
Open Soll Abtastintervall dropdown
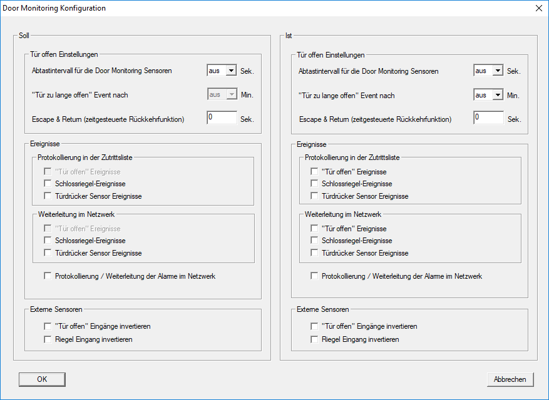[x=230, y=71]
